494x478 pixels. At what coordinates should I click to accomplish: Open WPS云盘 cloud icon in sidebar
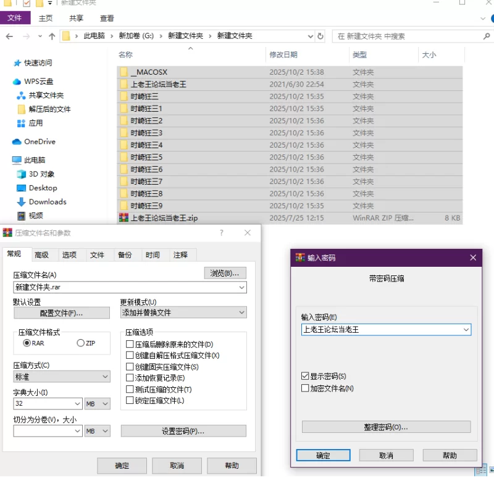17,82
